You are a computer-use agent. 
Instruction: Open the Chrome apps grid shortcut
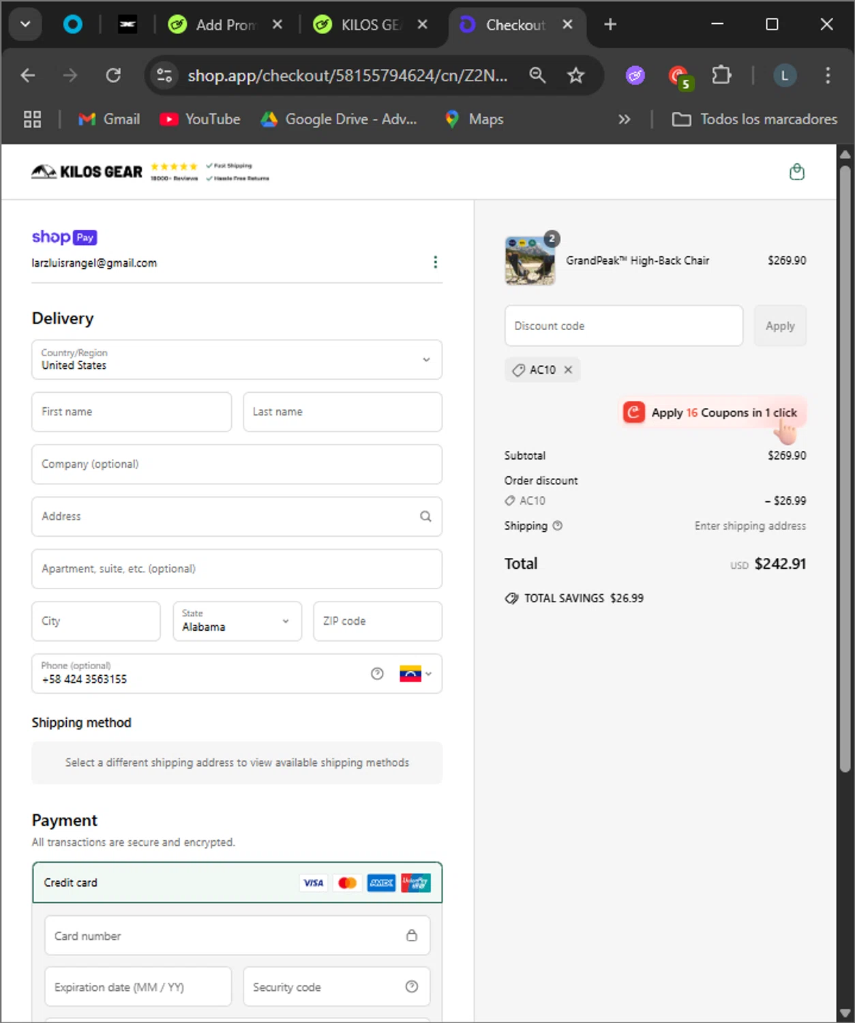coord(32,119)
